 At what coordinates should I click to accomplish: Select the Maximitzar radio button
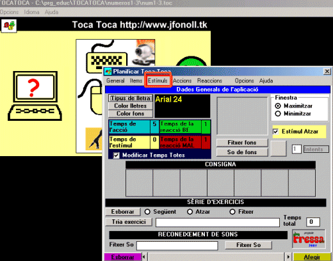click(x=278, y=106)
